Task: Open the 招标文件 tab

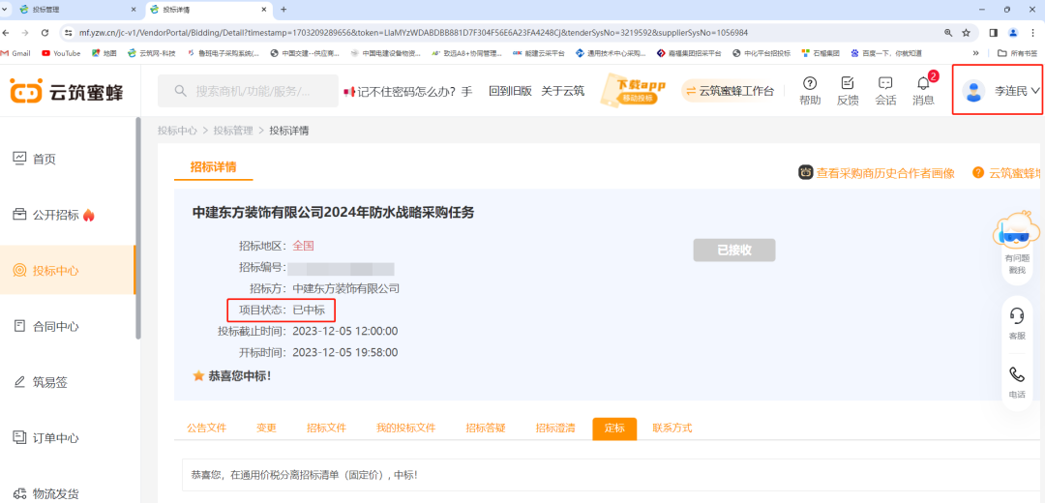Action: [x=327, y=429]
